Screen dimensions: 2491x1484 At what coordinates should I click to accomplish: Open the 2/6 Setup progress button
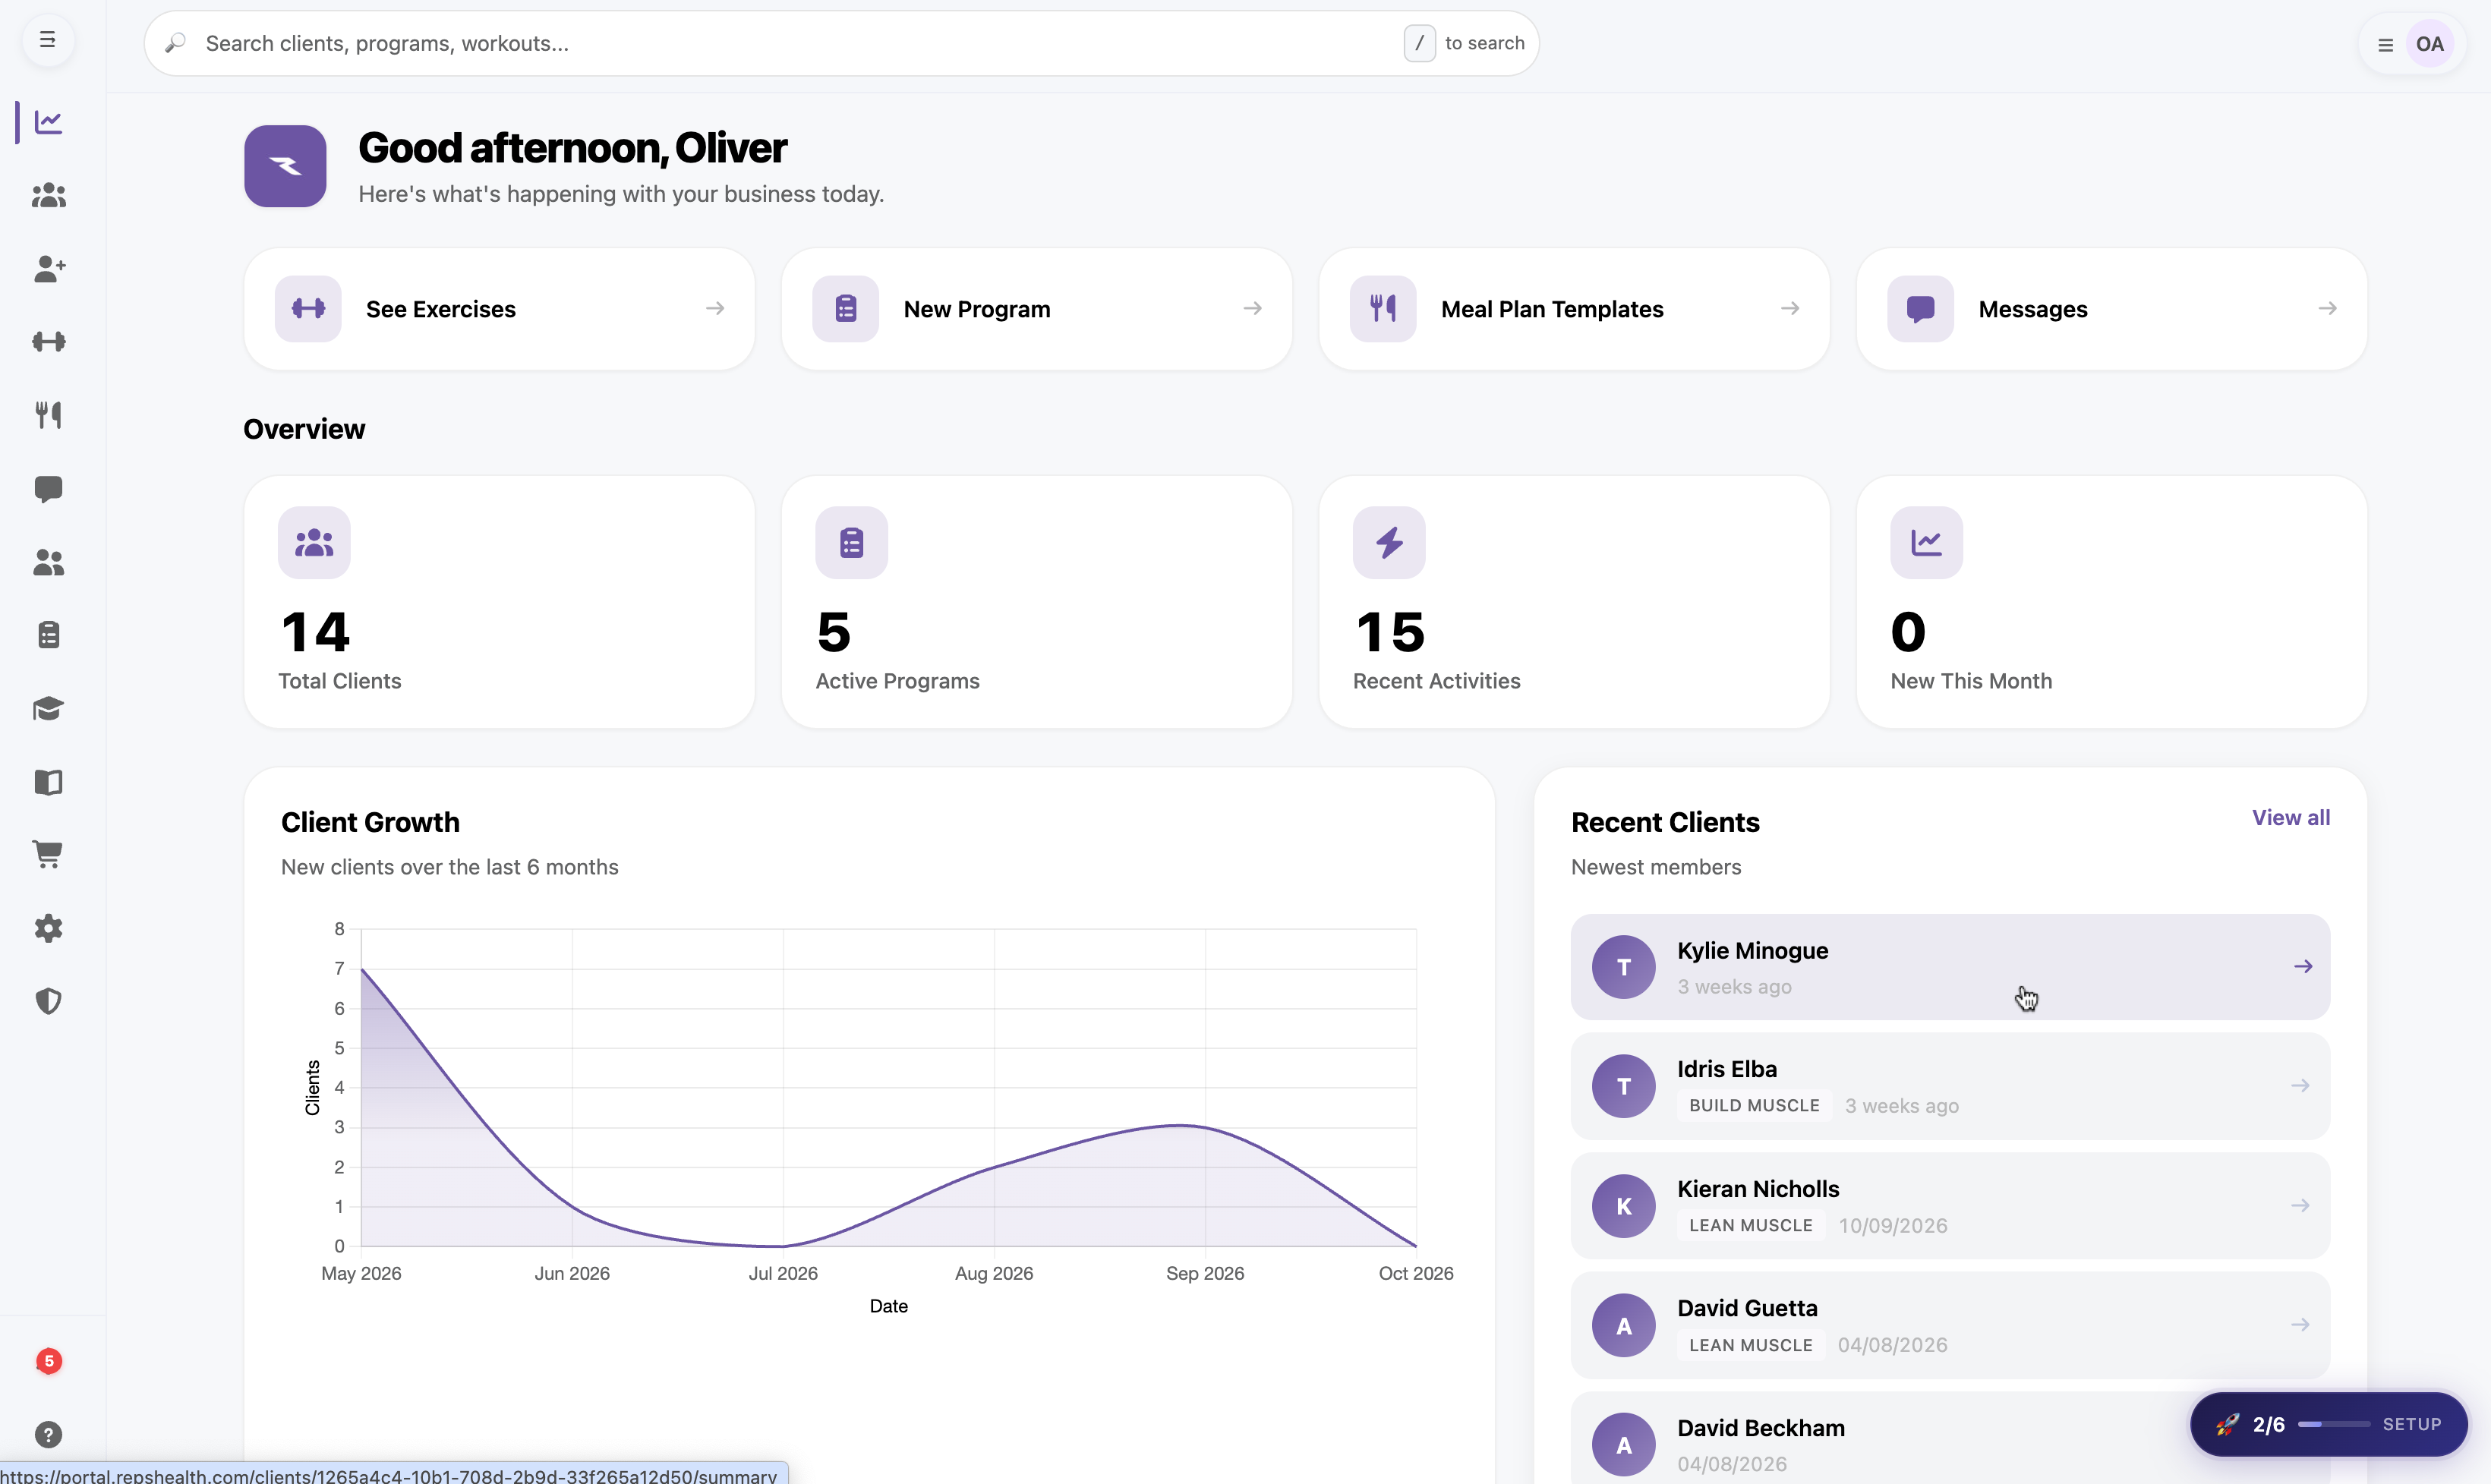2328,1424
